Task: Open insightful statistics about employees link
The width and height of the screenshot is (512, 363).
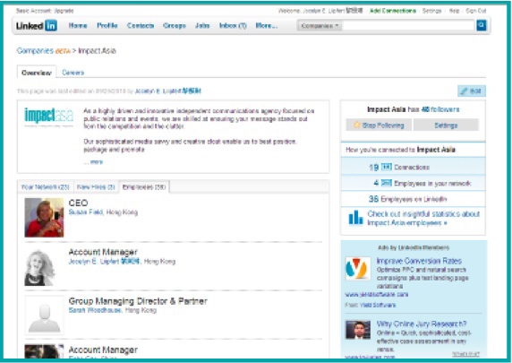Action: coord(423,218)
